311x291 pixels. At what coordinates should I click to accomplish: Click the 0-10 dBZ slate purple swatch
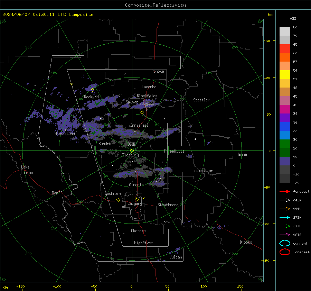click(285, 161)
